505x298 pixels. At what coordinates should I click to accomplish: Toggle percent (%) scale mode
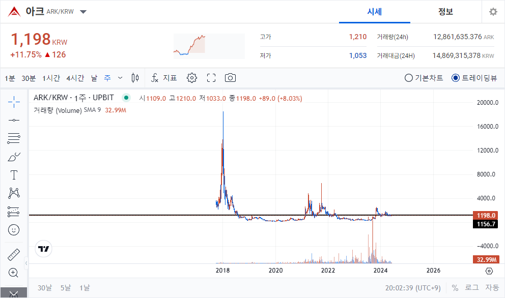pyautogui.click(x=455, y=287)
